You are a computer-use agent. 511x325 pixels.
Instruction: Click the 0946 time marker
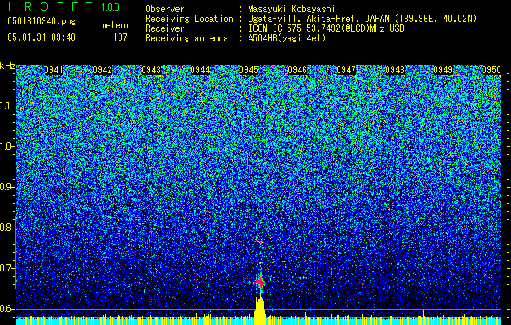(297, 70)
